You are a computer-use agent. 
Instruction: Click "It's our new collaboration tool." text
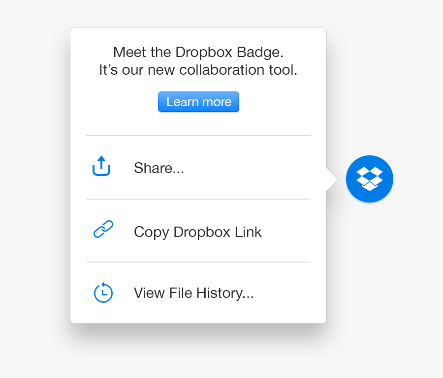pyautogui.click(x=198, y=70)
